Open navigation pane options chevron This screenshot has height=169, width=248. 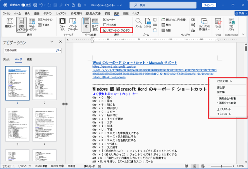pyautogui.click(x=52, y=42)
